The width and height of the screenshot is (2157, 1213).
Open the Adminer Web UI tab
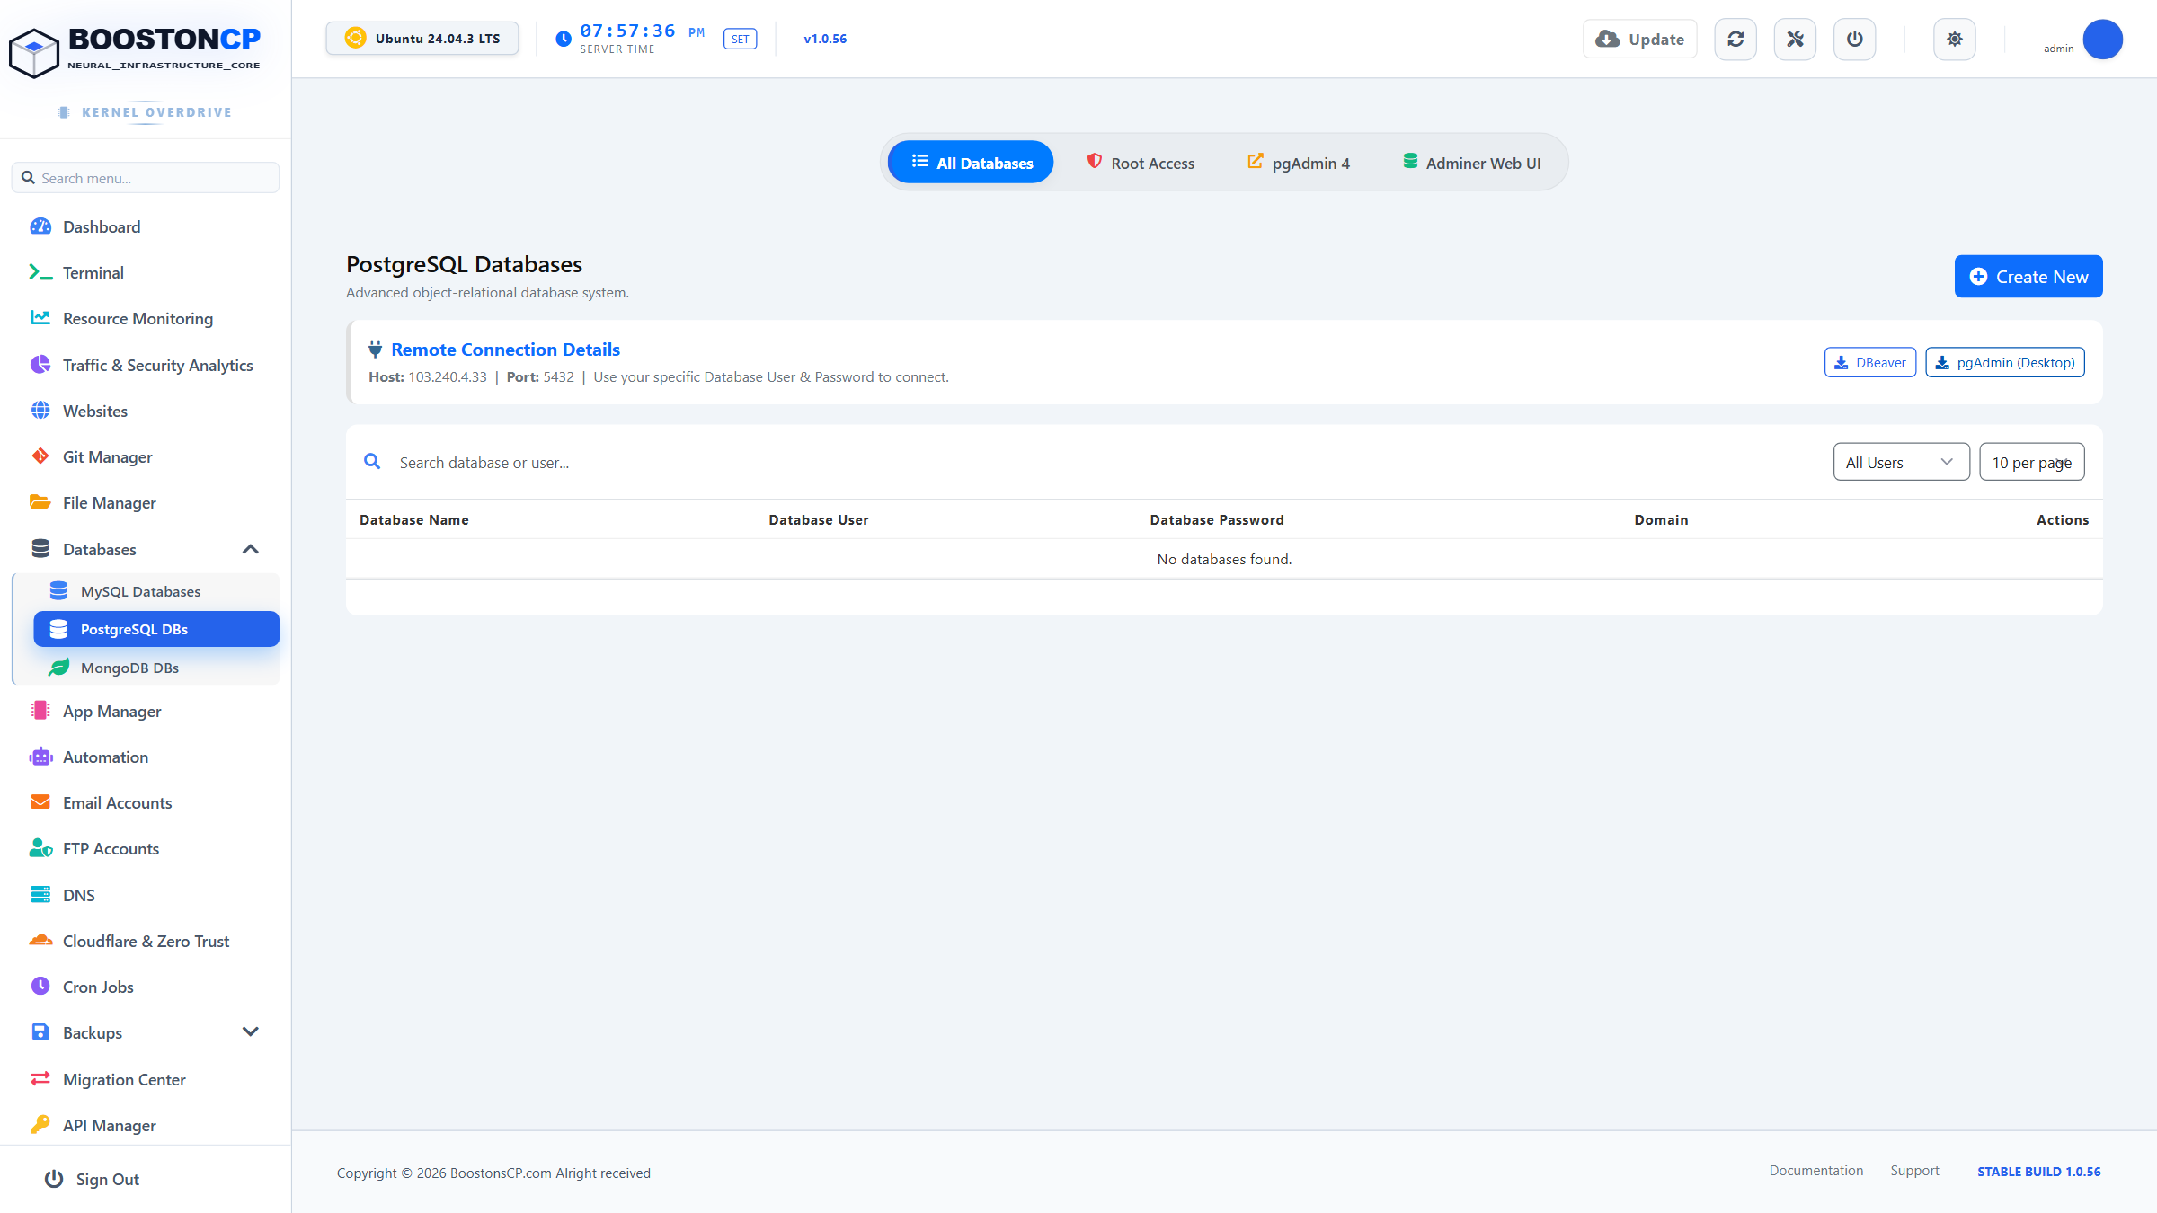(x=1471, y=163)
